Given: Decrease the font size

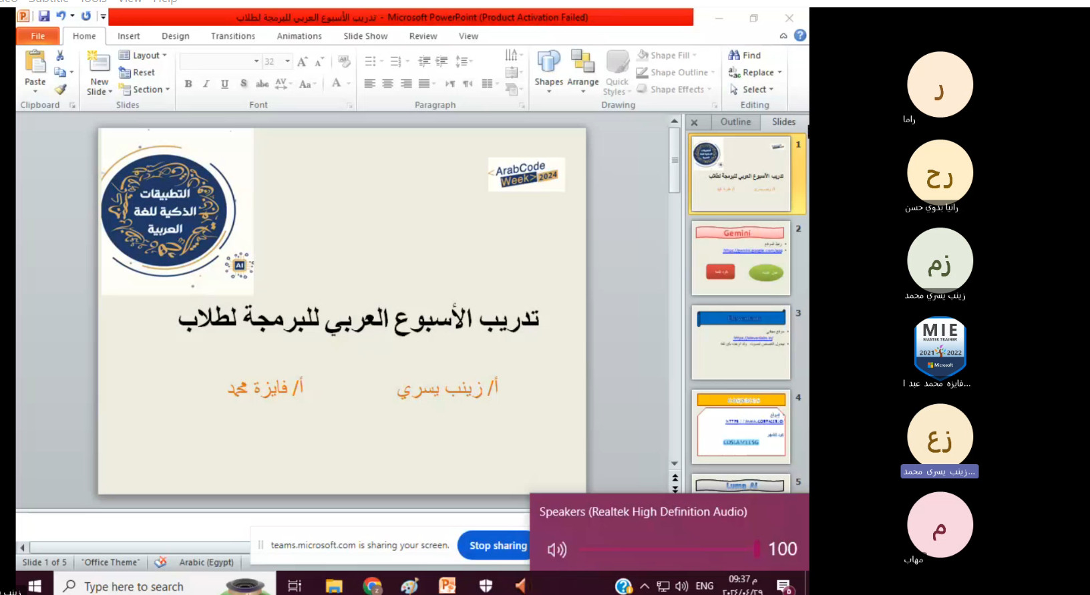Looking at the screenshot, I should [320, 61].
